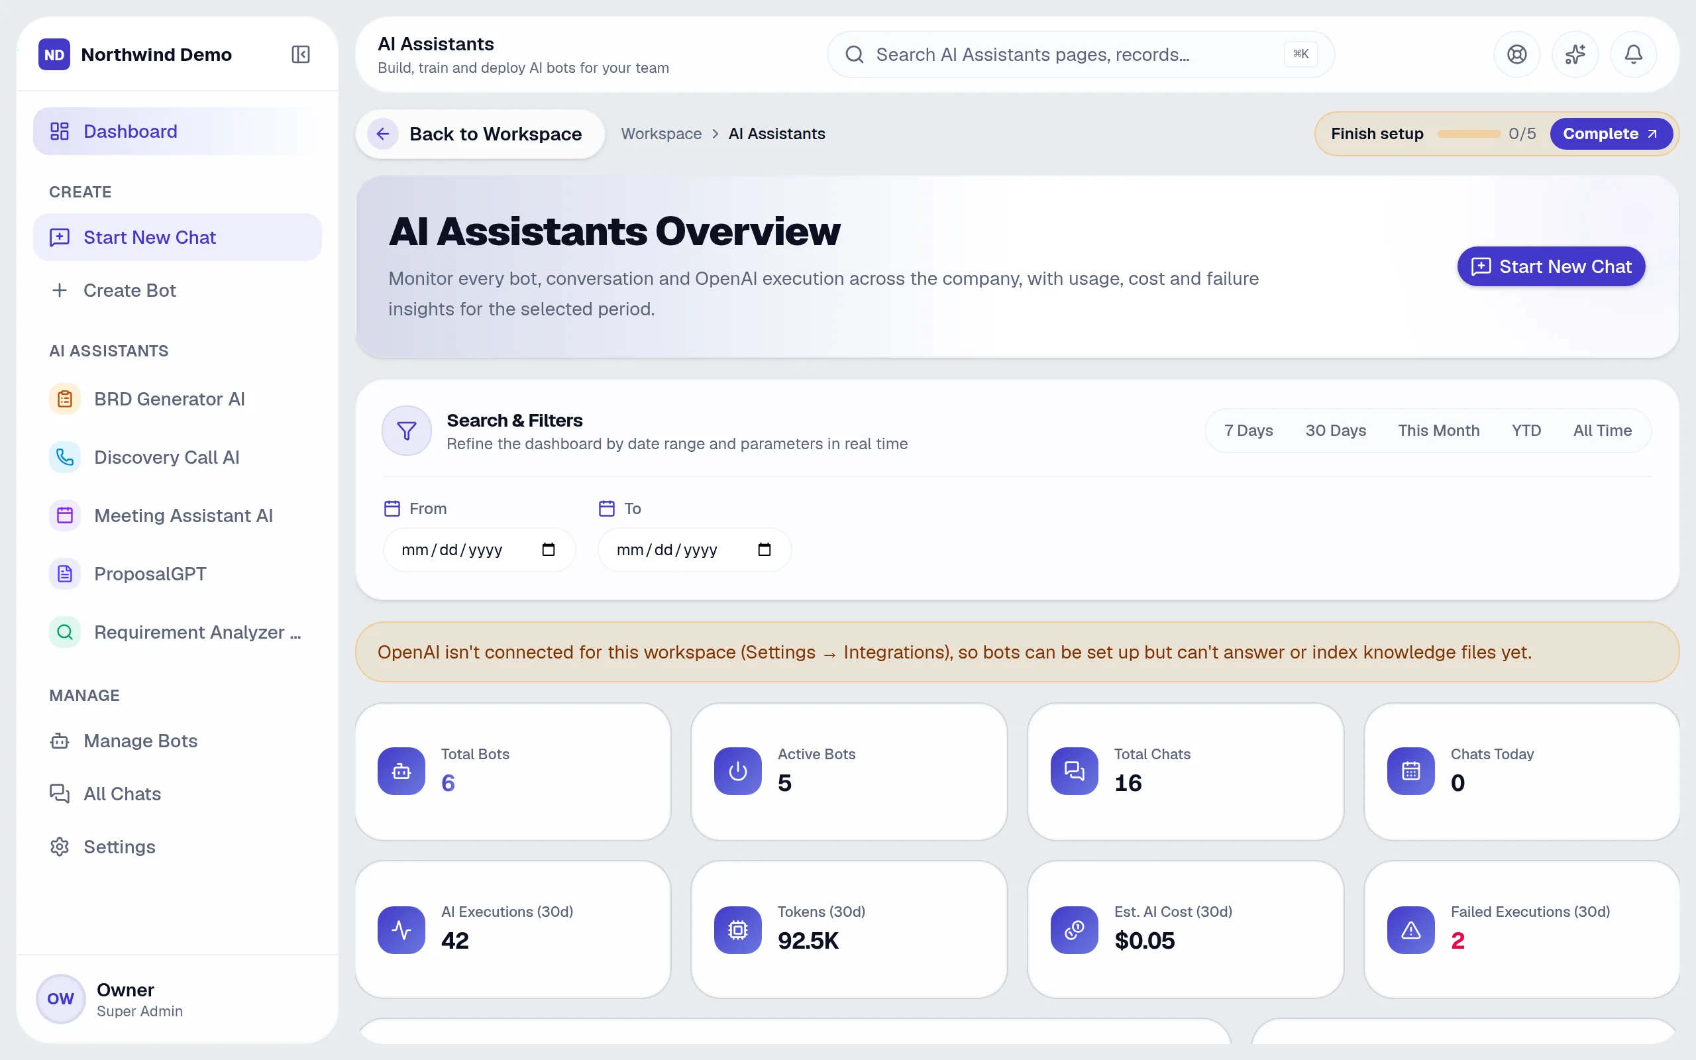Screen dimensions: 1696x1060
Task: Select the 7 Days range
Action: (x=1248, y=431)
